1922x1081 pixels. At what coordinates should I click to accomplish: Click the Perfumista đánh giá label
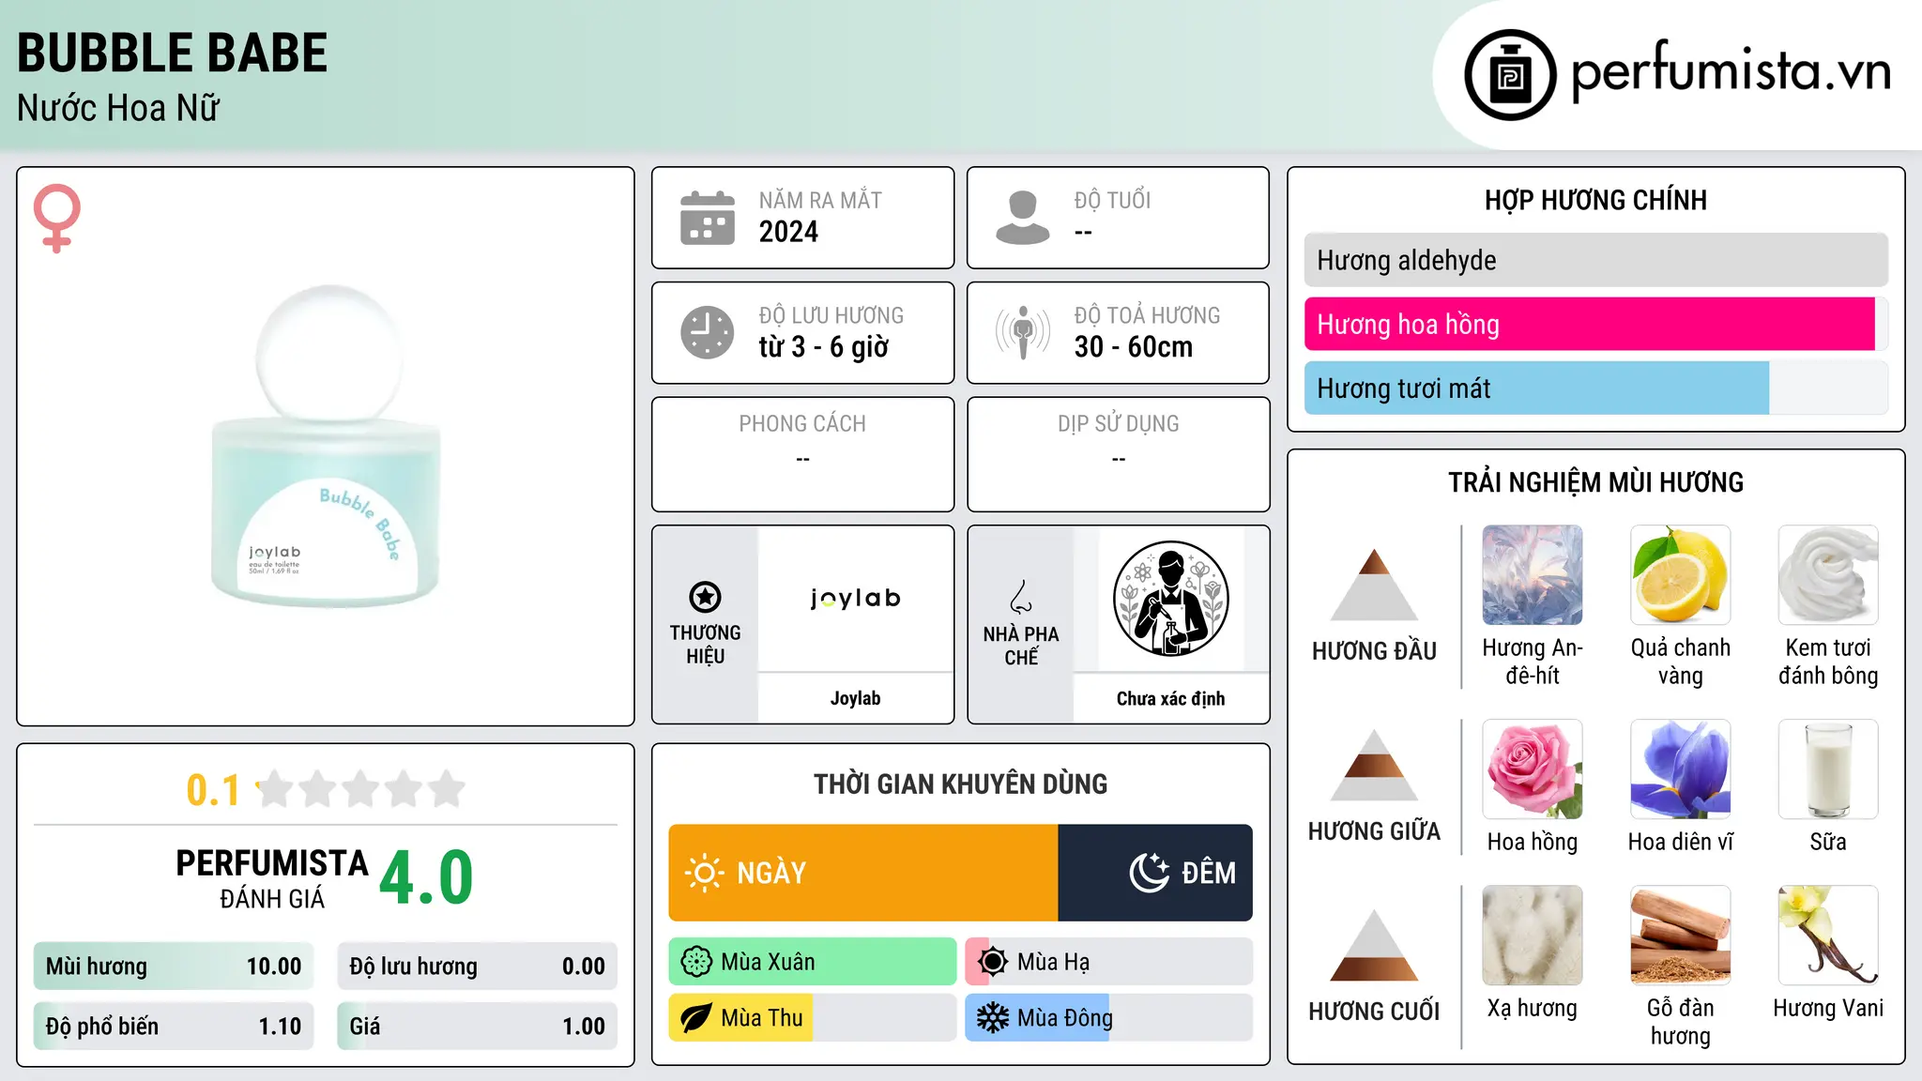[x=272, y=878]
